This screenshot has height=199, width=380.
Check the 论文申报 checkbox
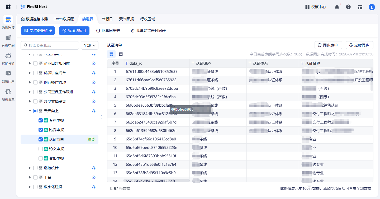41,149
